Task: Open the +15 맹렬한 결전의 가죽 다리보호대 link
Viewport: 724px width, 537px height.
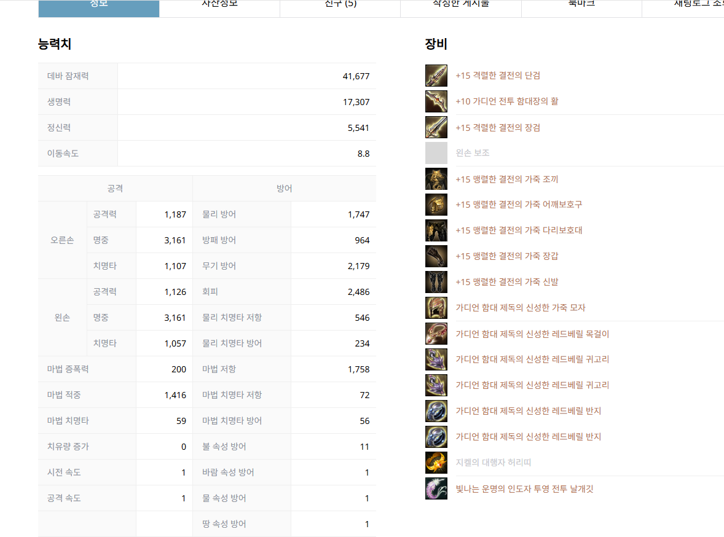Action: coord(519,230)
